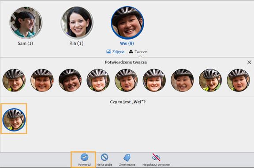Click the Nie pokazuj ponownie text label

[156, 164]
